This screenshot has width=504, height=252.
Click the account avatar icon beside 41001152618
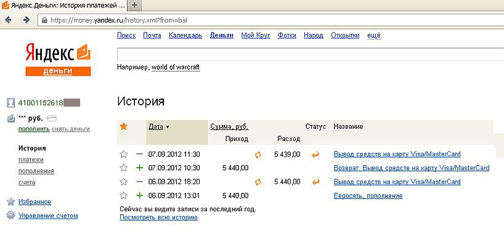(x=11, y=103)
